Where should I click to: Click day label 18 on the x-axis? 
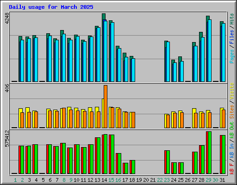[132, 180]
